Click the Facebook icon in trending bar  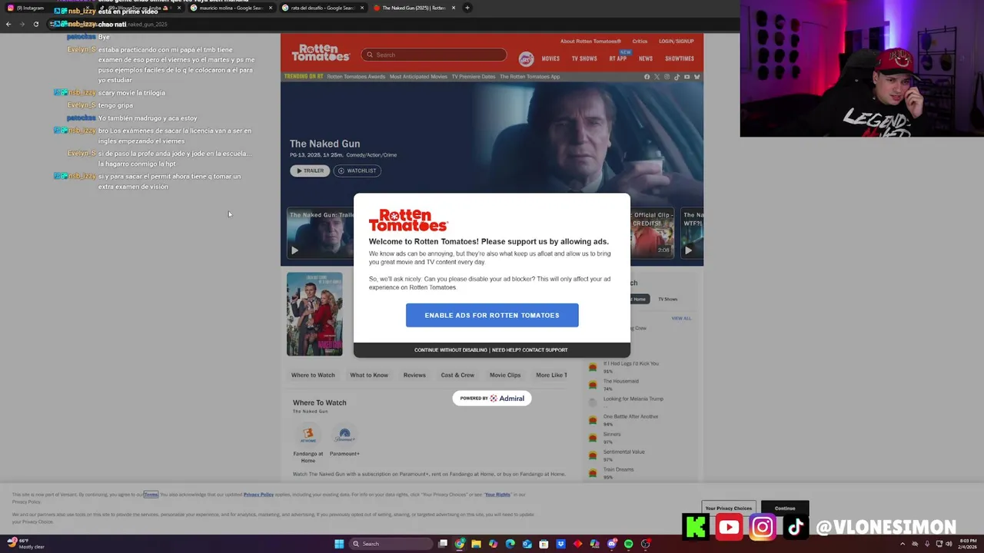pyautogui.click(x=647, y=77)
